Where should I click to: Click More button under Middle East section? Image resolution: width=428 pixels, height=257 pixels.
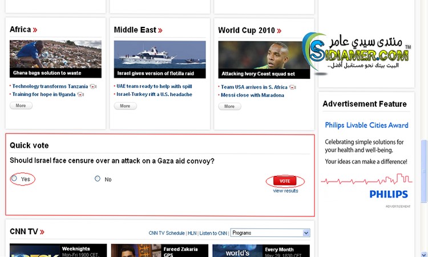(x=125, y=106)
